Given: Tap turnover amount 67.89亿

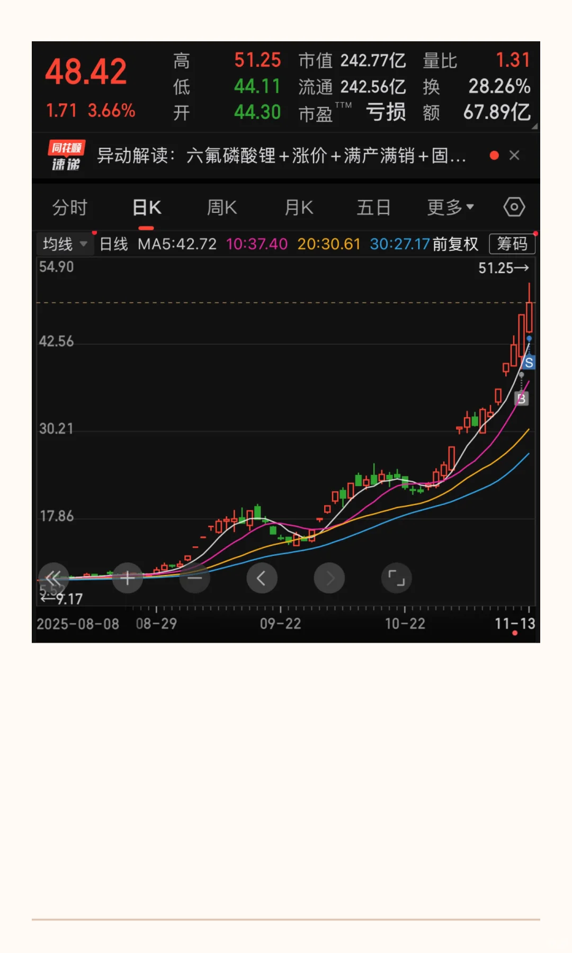Looking at the screenshot, I should [497, 112].
